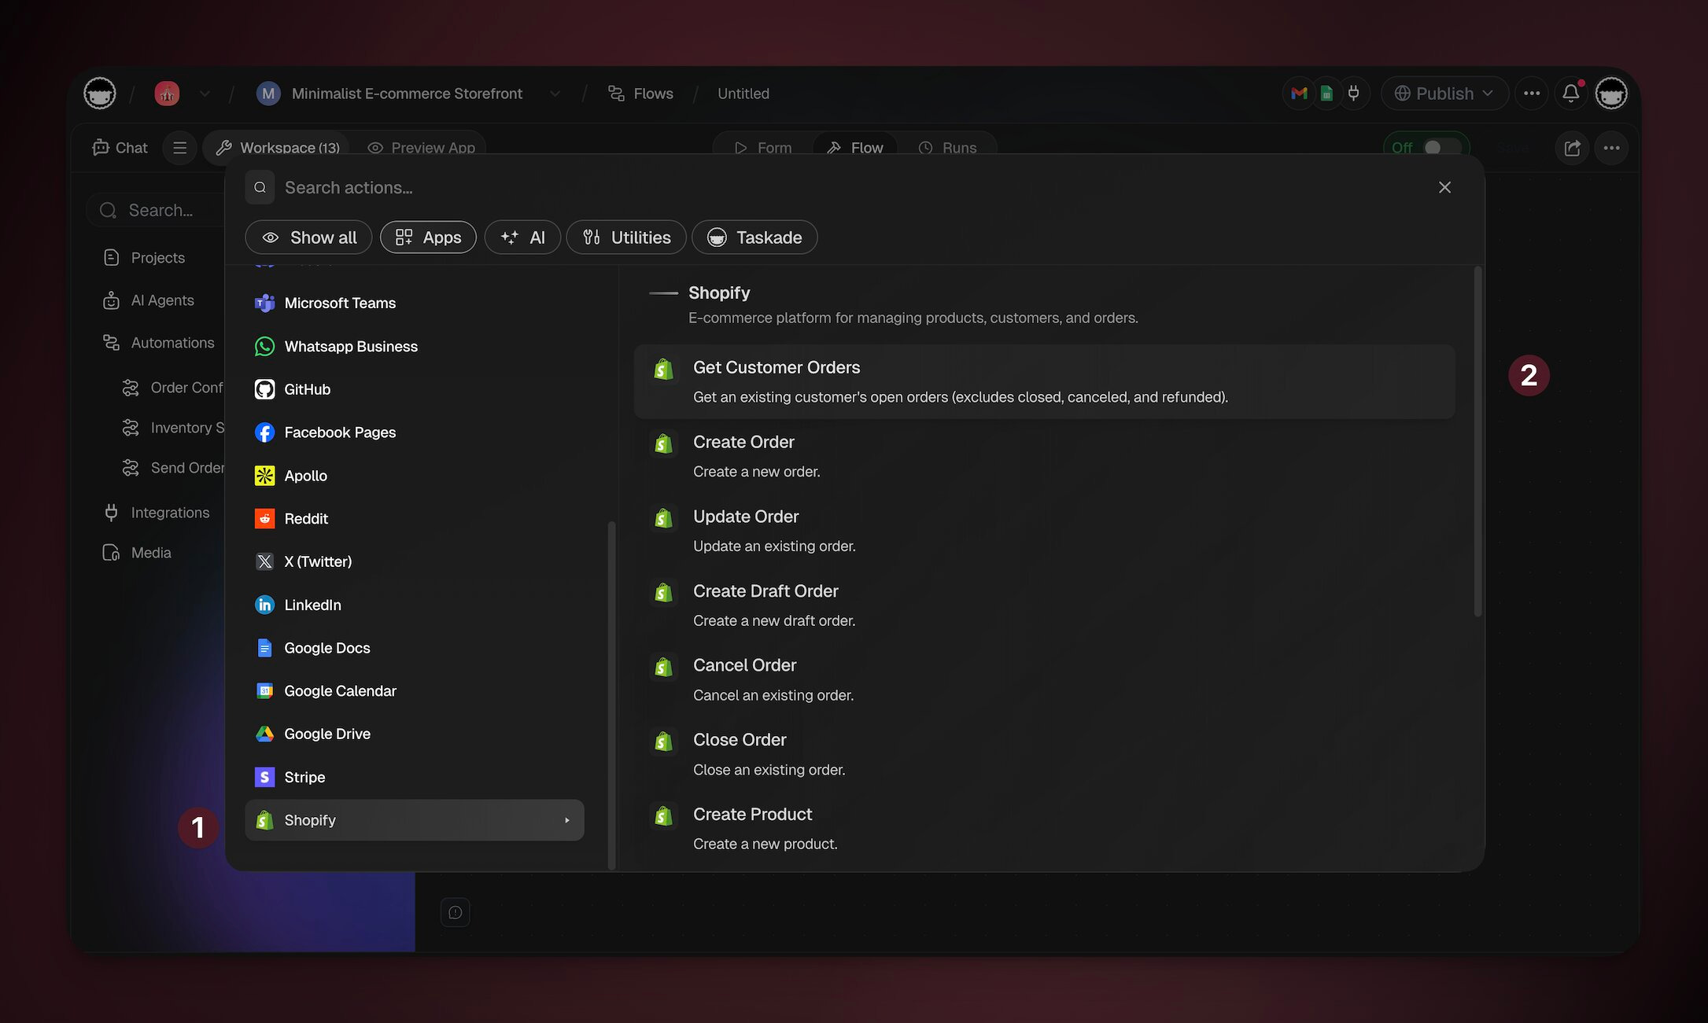Select Stripe from the apps list
The image size is (1708, 1023).
(x=304, y=777)
